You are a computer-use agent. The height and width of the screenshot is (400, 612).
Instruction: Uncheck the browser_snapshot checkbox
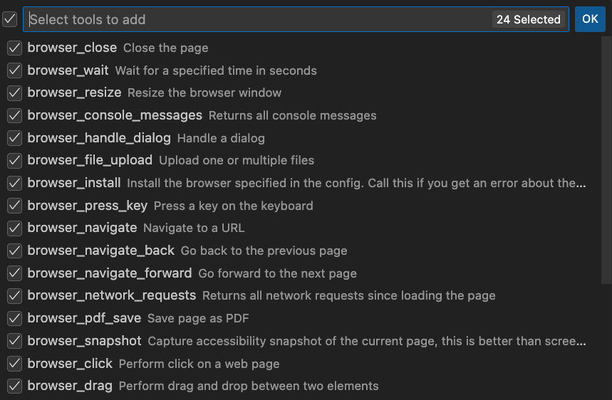pyautogui.click(x=14, y=341)
